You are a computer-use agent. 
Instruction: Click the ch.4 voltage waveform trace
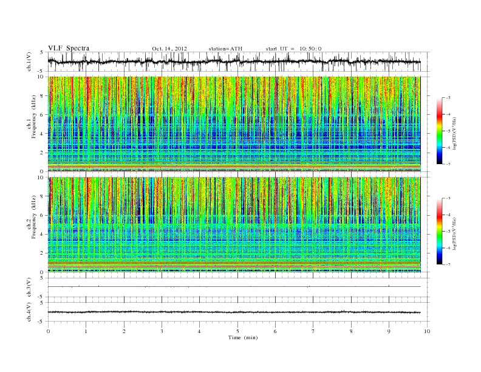click(x=234, y=312)
